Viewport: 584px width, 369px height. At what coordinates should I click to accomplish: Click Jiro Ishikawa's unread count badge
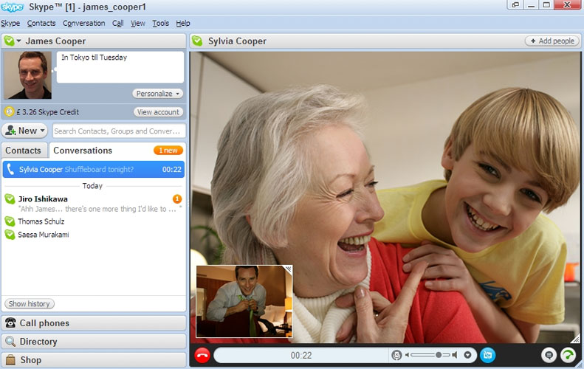tap(177, 199)
